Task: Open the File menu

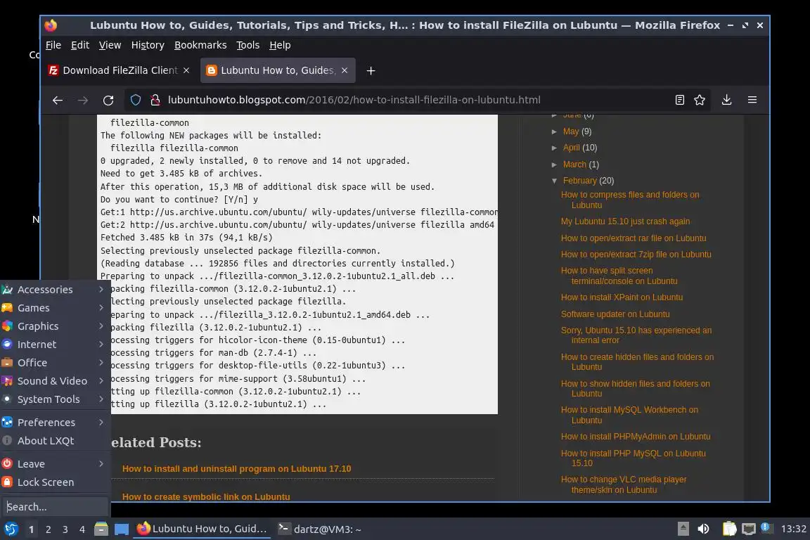Action: (53, 45)
